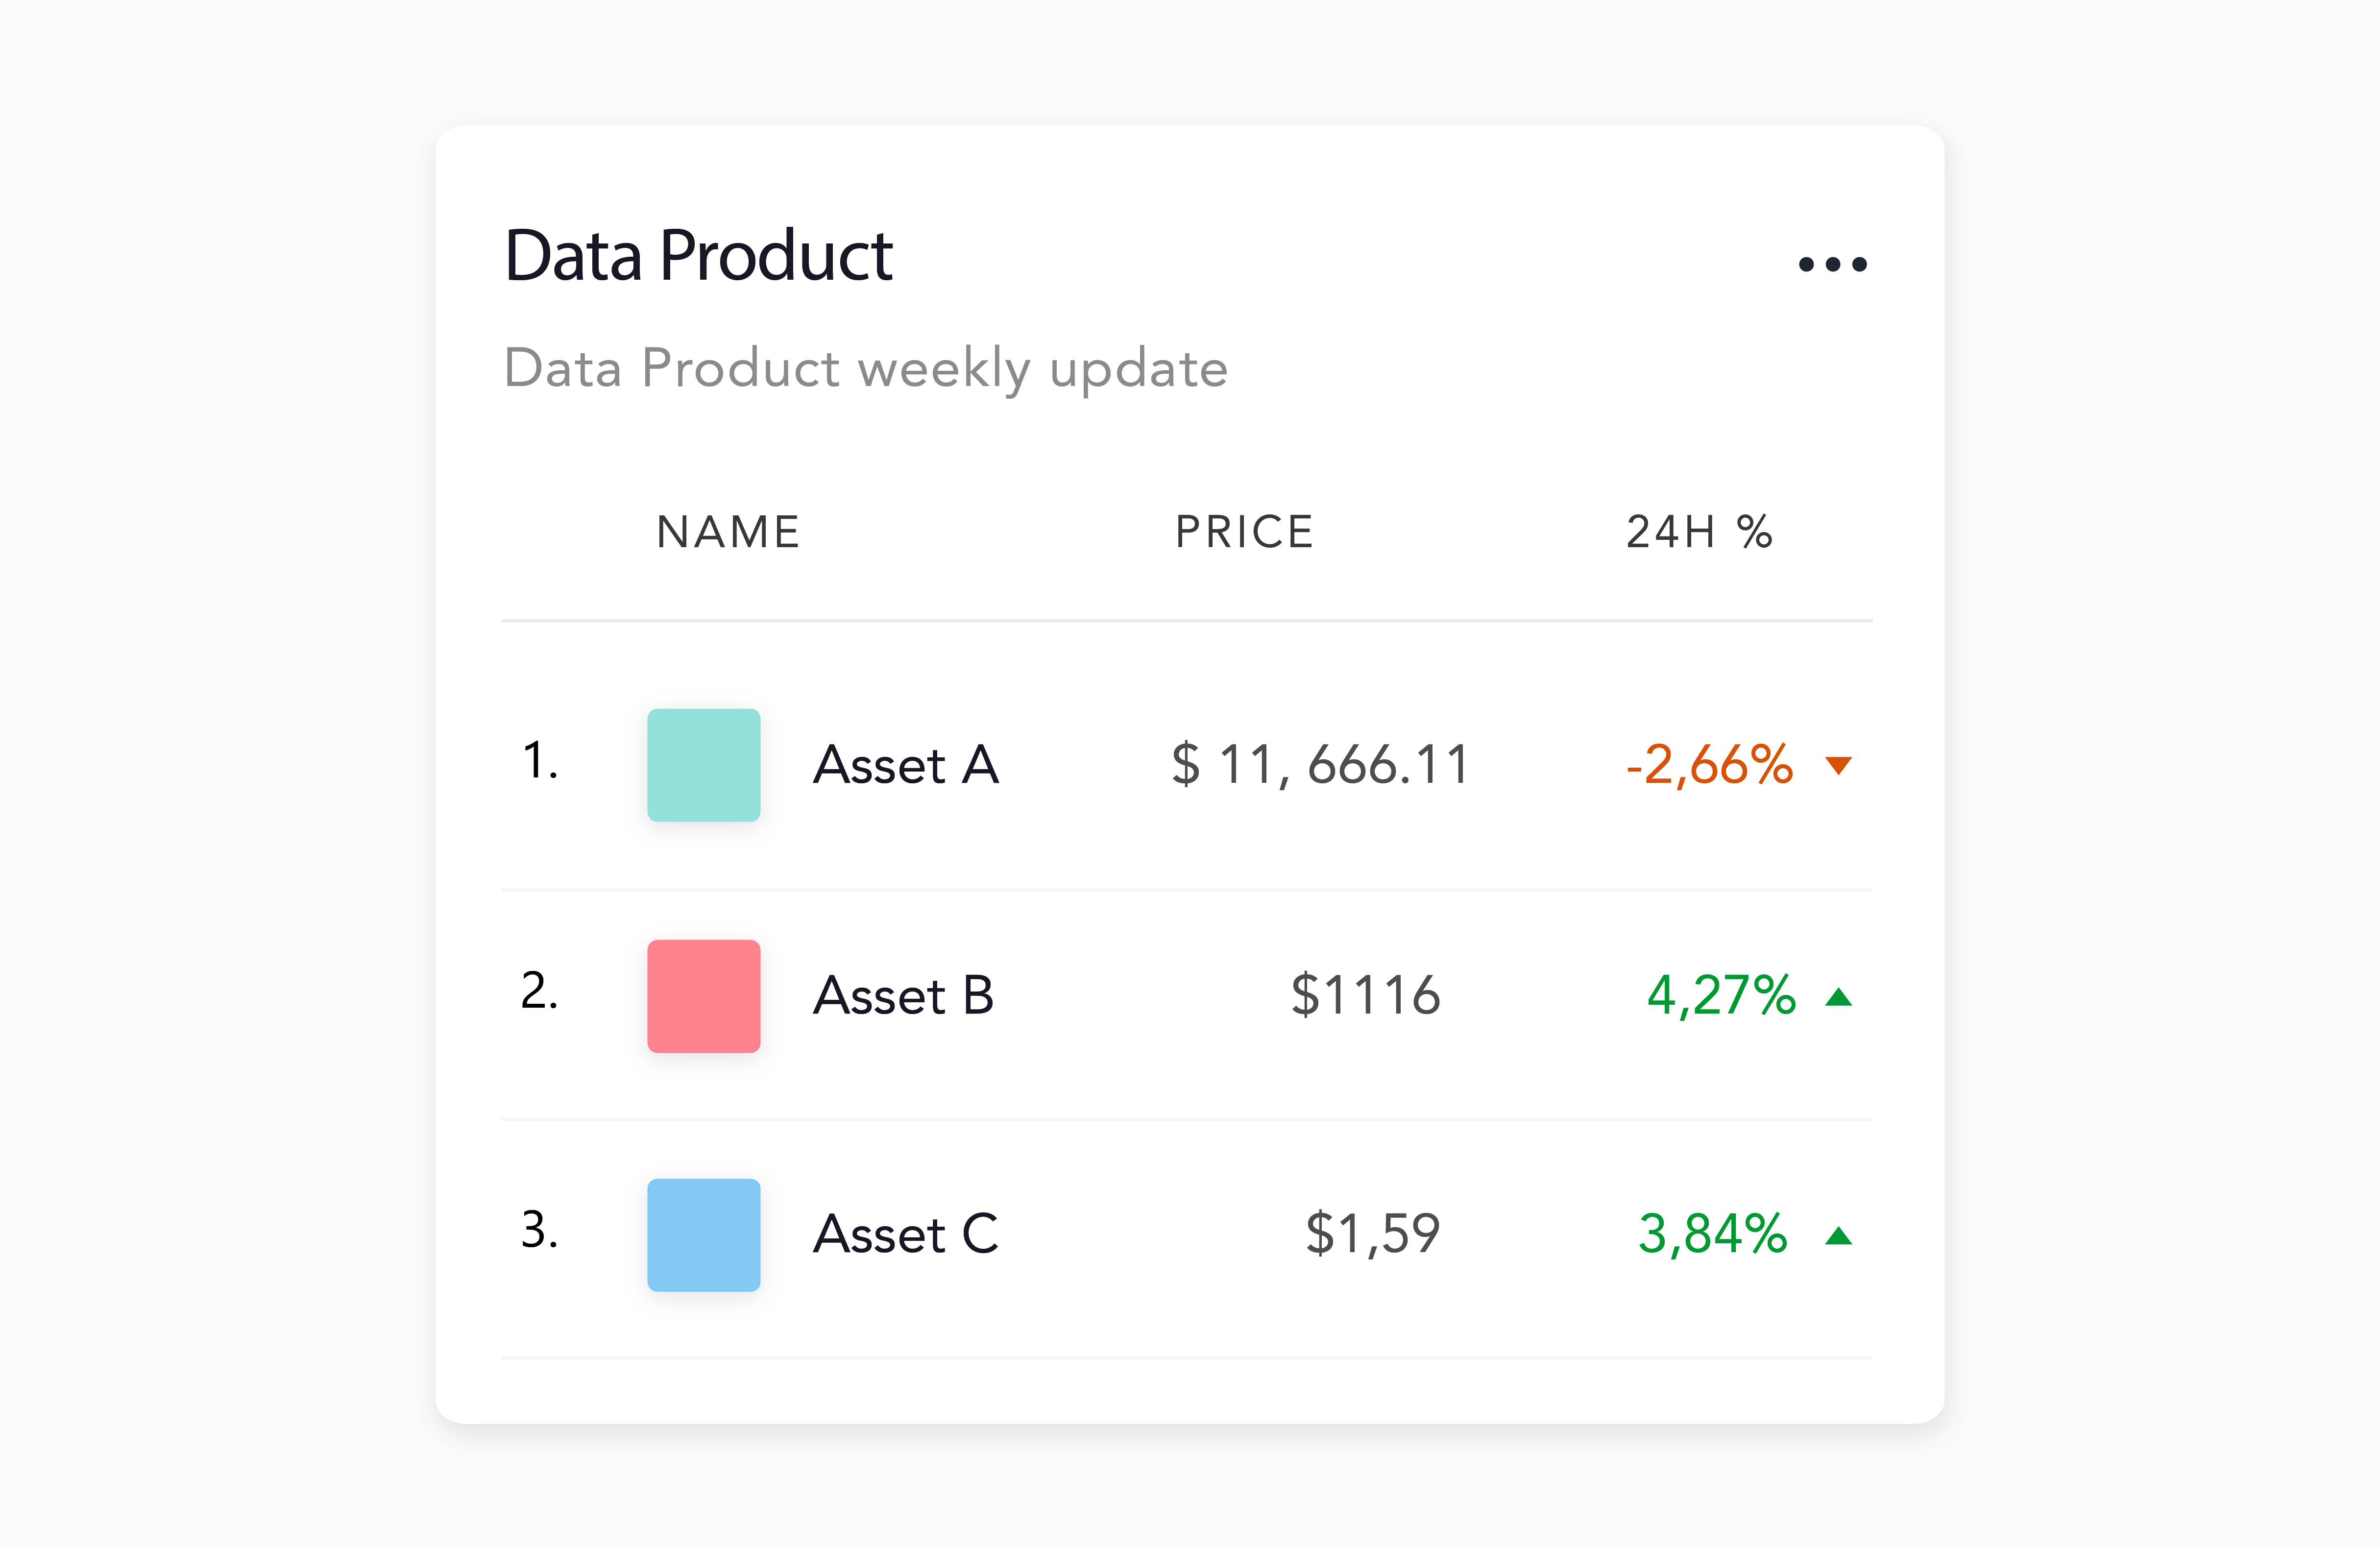The image size is (2380, 1549).
Task: Click the 4,27% change percentage
Action: (1721, 996)
